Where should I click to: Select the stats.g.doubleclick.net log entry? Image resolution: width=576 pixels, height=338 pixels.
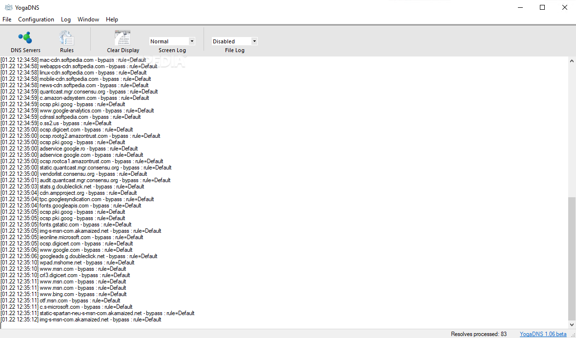[x=72, y=187]
